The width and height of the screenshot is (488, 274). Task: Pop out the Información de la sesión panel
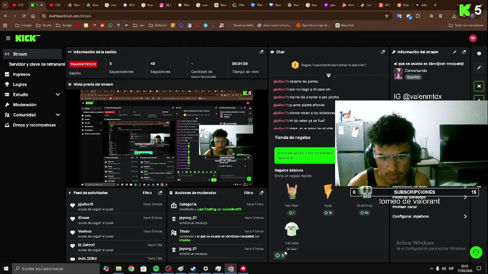click(x=261, y=52)
